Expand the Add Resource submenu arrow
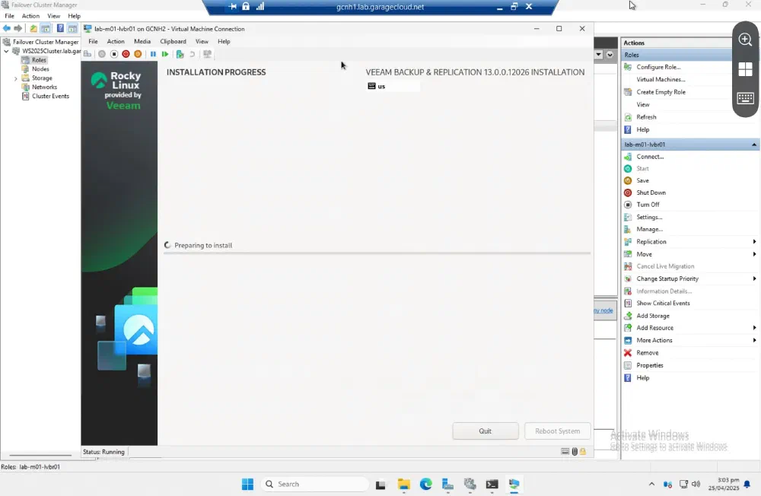Image resolution: width=761 pixels, height=496 pixels. coord(754,328)
